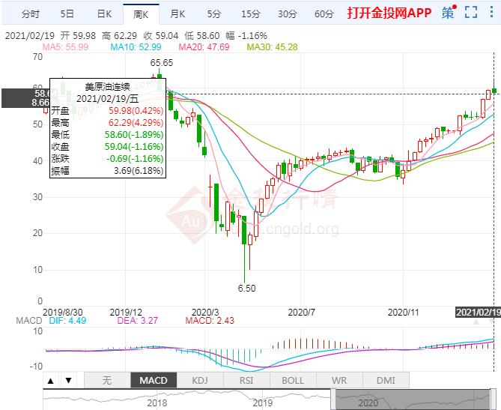Select the 5日 chart period
This screenshot has width=501, height=410.
pos(67,13)
